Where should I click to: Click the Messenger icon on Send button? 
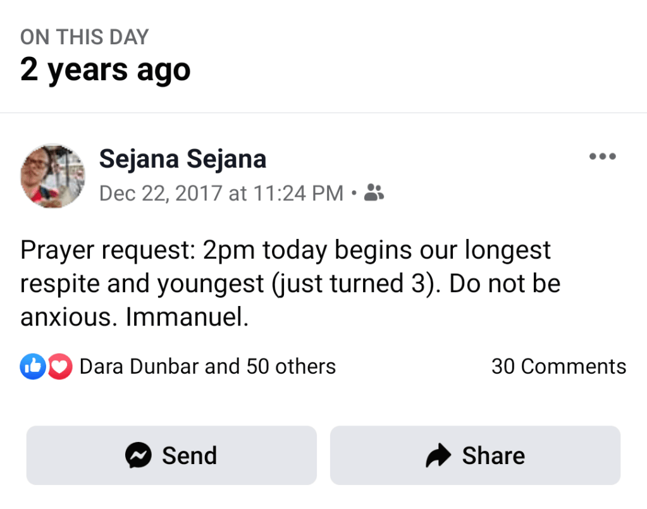point(138,455)
